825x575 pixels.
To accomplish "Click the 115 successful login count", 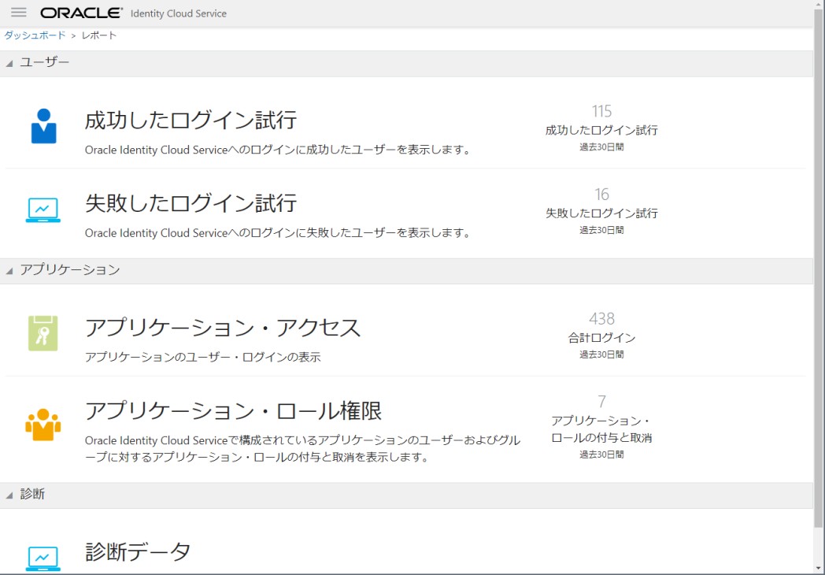I will (601, 111).
